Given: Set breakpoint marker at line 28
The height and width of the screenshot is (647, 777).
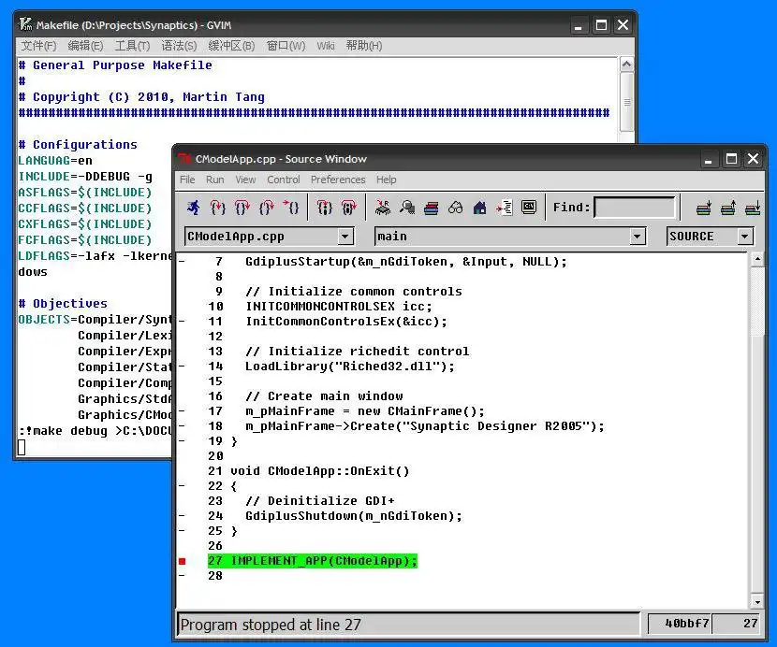Looking at the screenshot, I should click(x=182, y=575).
